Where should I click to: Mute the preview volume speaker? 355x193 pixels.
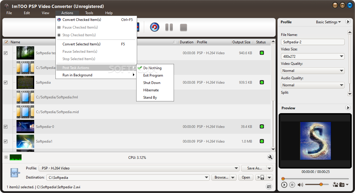click(x=300, y=185)
